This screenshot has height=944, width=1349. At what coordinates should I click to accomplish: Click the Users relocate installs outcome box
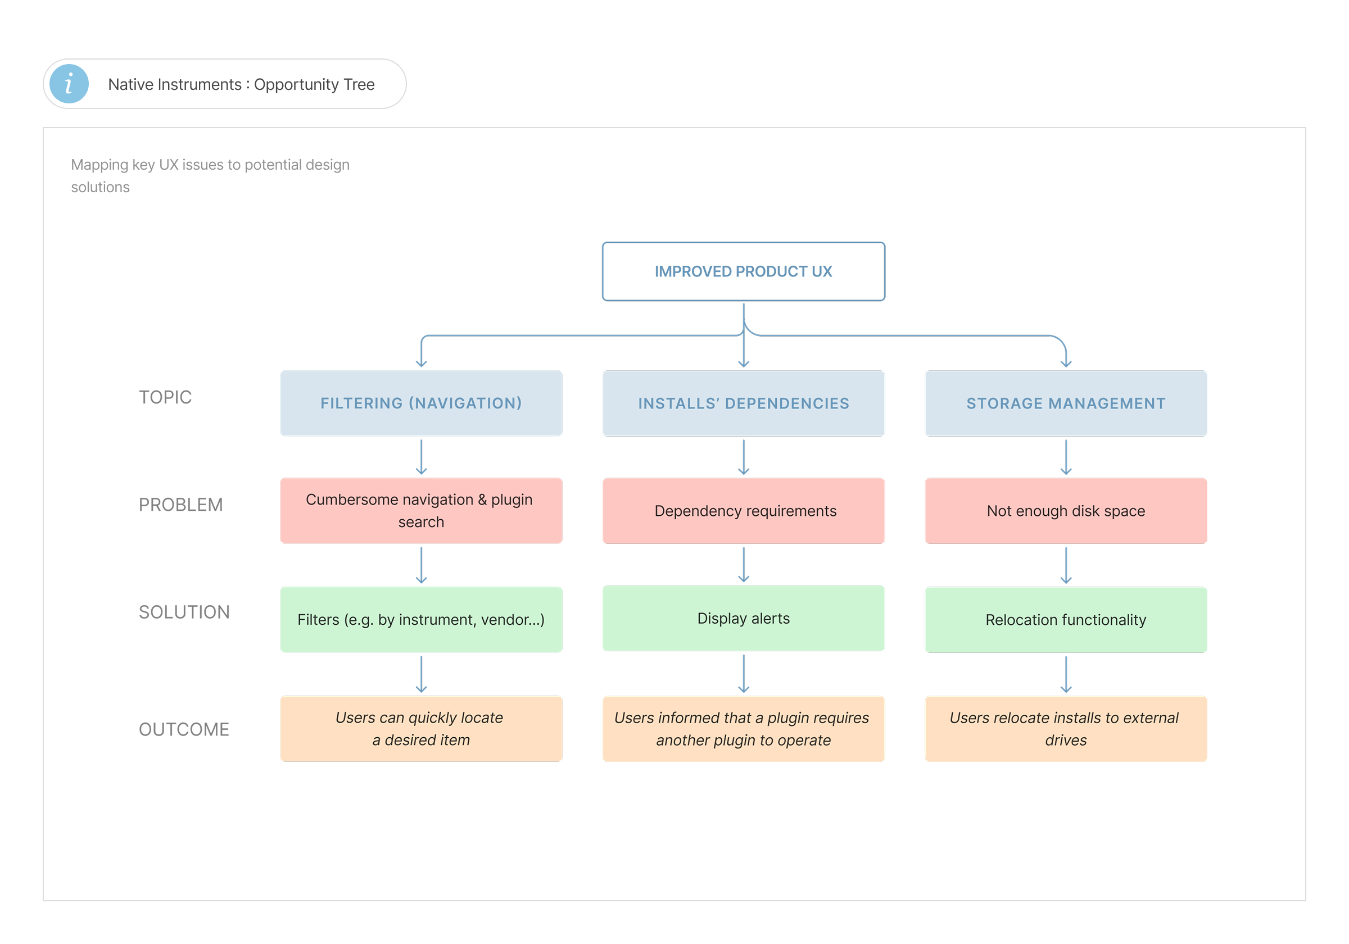click(1066, 729)
